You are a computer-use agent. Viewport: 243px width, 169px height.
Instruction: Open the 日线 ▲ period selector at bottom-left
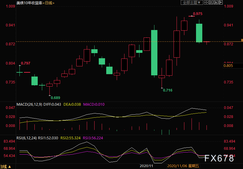click(5, 167)
